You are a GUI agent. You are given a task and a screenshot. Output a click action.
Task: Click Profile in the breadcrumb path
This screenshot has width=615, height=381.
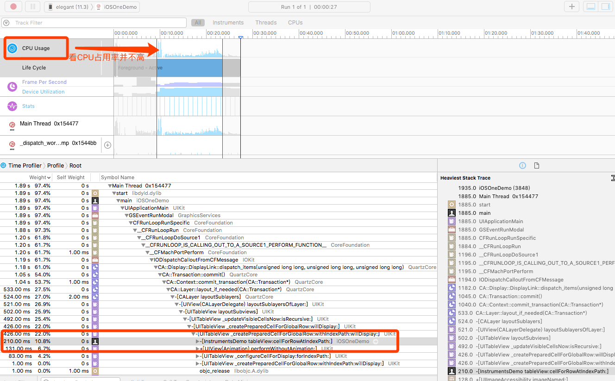coord(56,165)
